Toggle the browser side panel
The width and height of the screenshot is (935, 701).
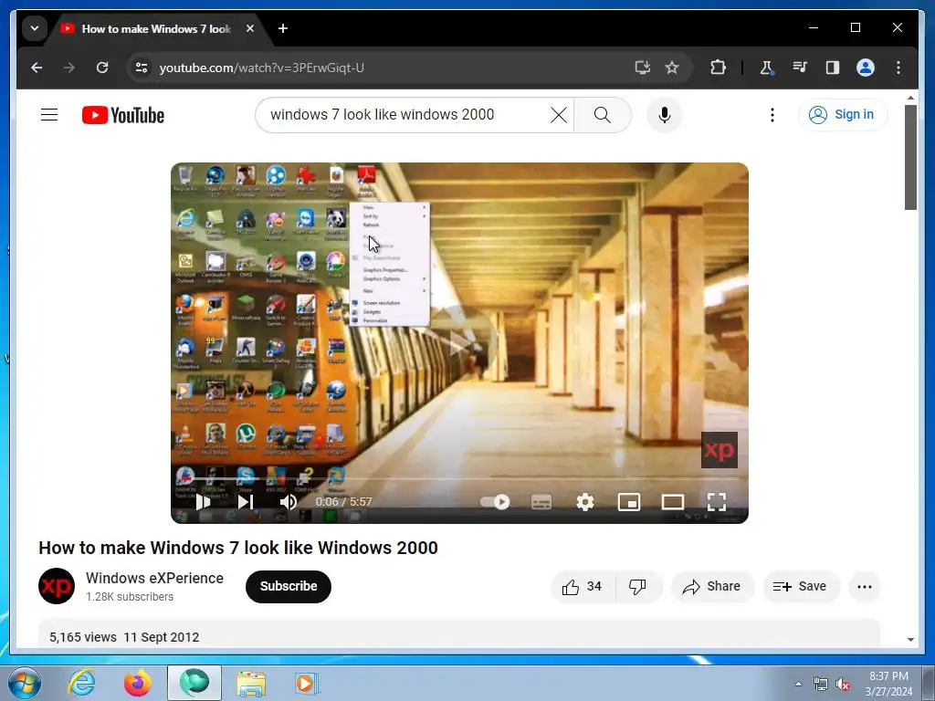pos(833,68)
